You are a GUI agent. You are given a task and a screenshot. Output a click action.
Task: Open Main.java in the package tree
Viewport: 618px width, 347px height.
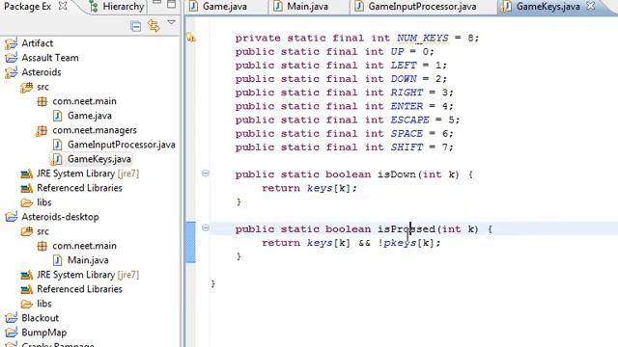tap(88, 260)
